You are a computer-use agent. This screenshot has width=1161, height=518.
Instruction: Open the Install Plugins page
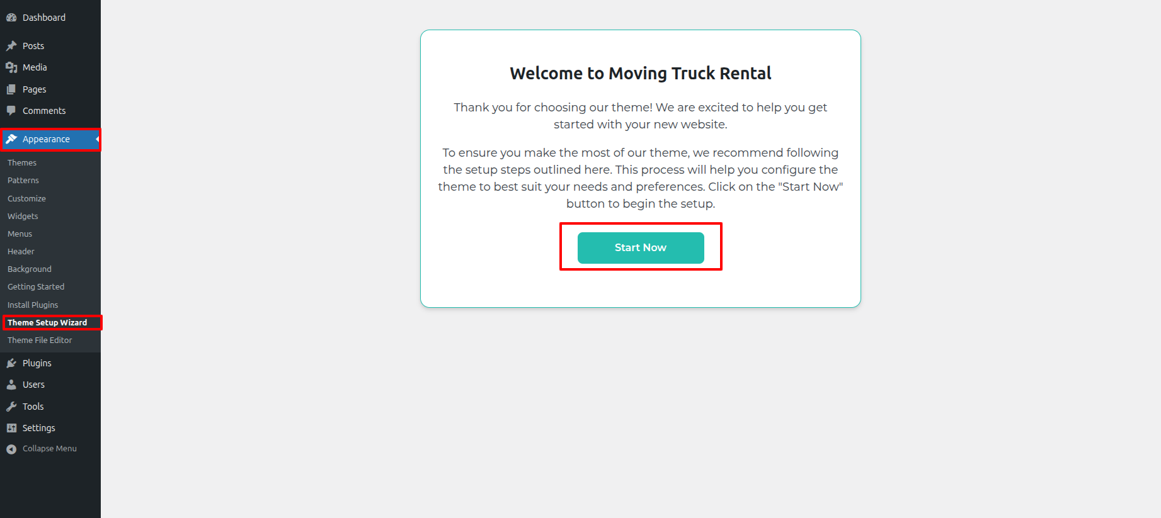click(33, 305)
